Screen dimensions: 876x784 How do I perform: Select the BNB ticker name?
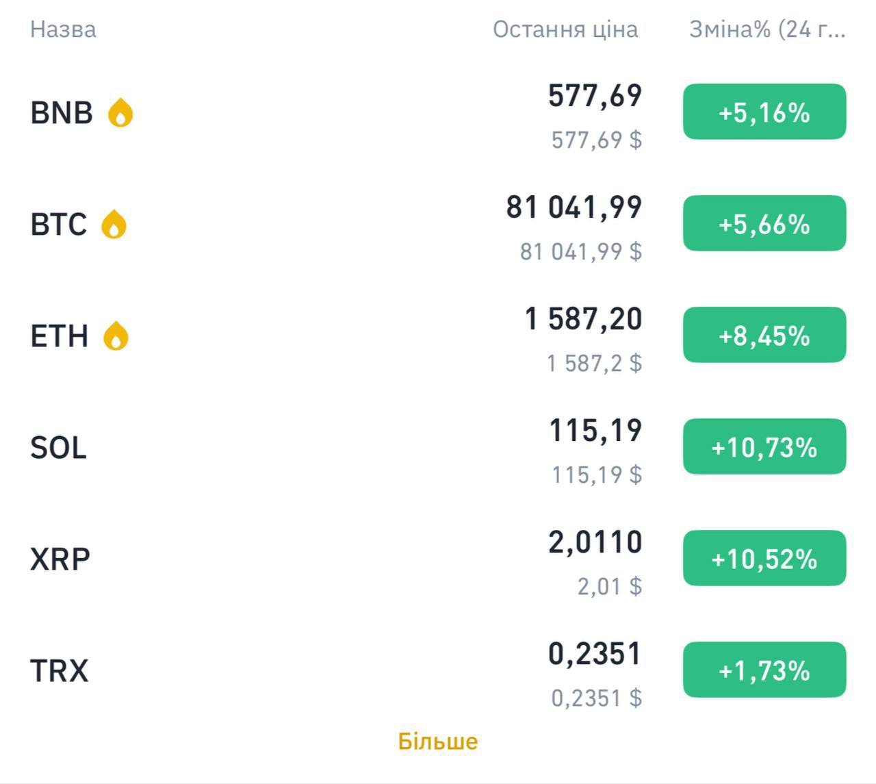62,113
